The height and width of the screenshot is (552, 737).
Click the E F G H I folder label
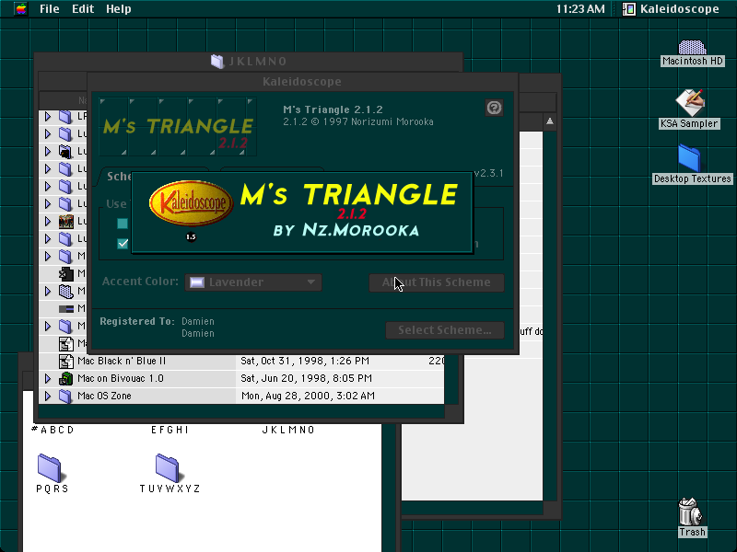pyautogui.click(x=170, y=430)
